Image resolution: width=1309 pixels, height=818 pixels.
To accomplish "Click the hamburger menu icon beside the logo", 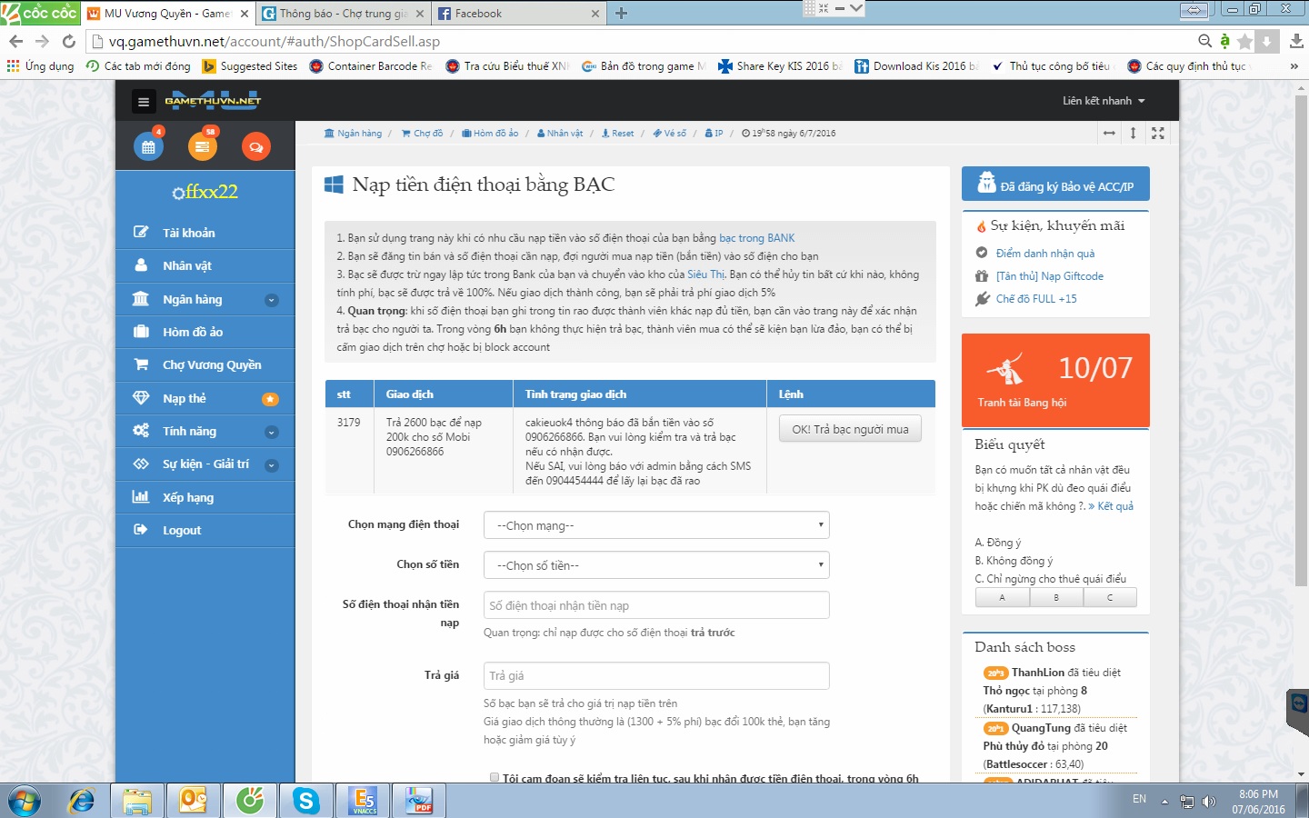I will click(143, 102).
